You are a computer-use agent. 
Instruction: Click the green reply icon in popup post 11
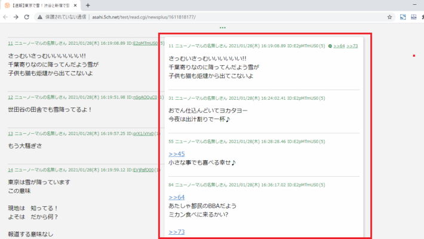[x=330, y=46]
